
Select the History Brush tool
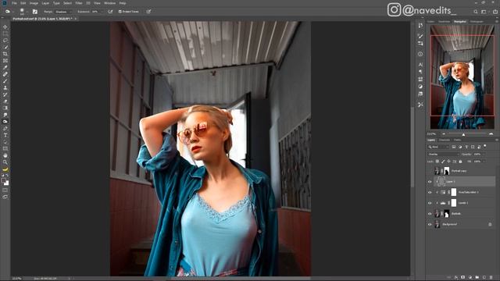[5, 94]
